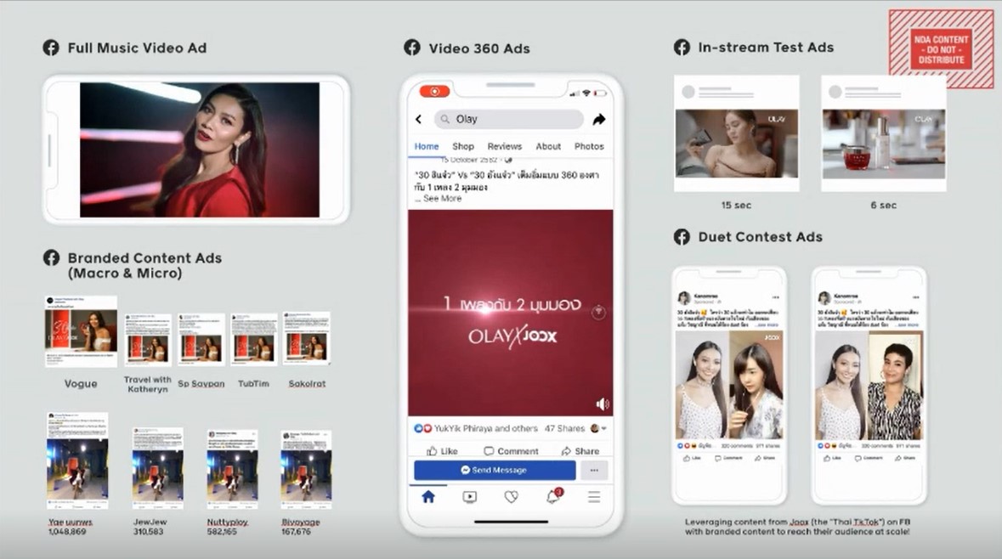Switch to the Reviews tab

coord(505,146)
